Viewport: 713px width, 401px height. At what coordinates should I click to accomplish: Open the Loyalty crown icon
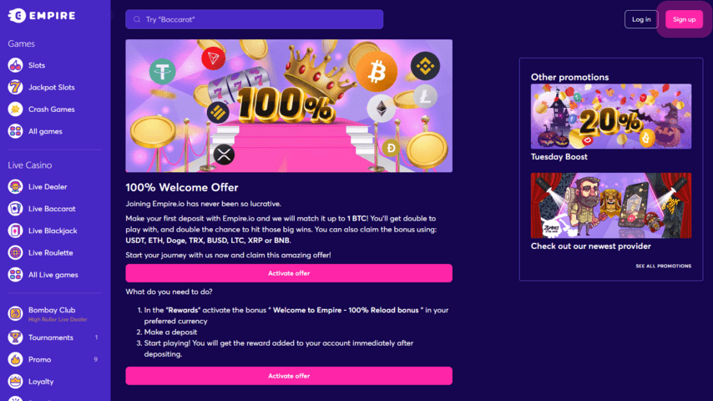(15, 382)
